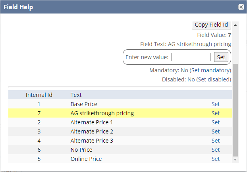This screenshot has width=247, height=172.
Task: Click the Field Help title text
Action: (x=18, y=7)
